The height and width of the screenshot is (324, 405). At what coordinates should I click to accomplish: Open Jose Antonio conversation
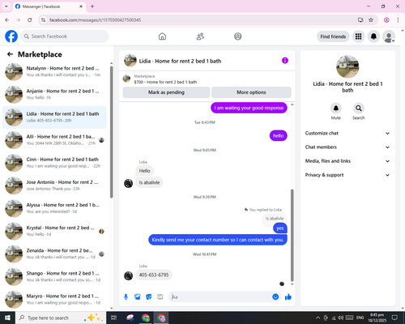coord(54,185)
